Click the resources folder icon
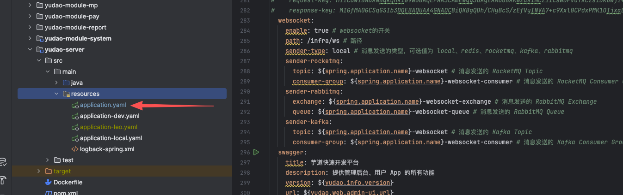 coord(66,94)
